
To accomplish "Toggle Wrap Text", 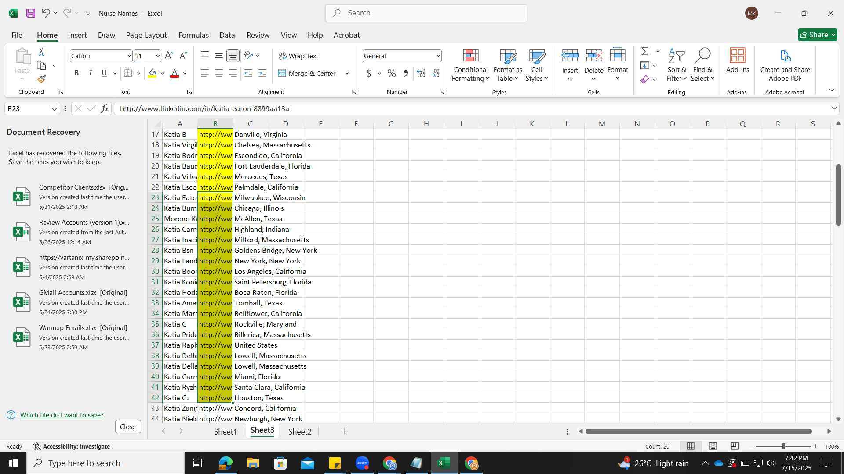I will tap(298, 56).
